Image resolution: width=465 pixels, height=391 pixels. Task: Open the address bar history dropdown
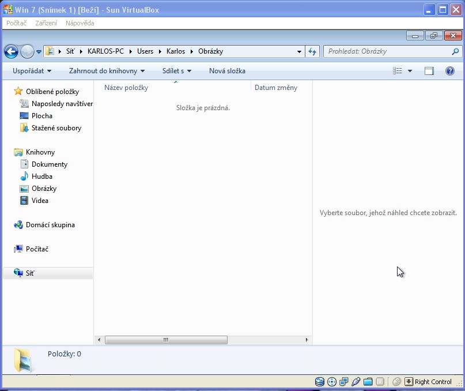[299, 52]
